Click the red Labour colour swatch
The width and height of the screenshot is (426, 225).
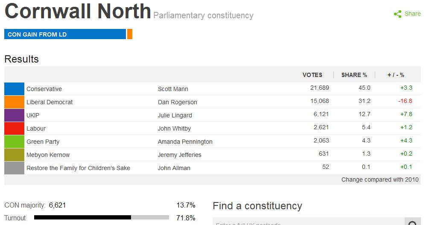(x=14, y=128)
